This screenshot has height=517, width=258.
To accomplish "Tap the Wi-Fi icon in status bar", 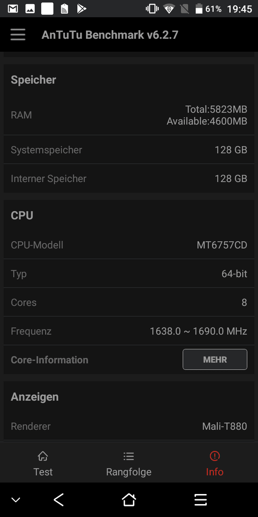I will tap(169, 9).
